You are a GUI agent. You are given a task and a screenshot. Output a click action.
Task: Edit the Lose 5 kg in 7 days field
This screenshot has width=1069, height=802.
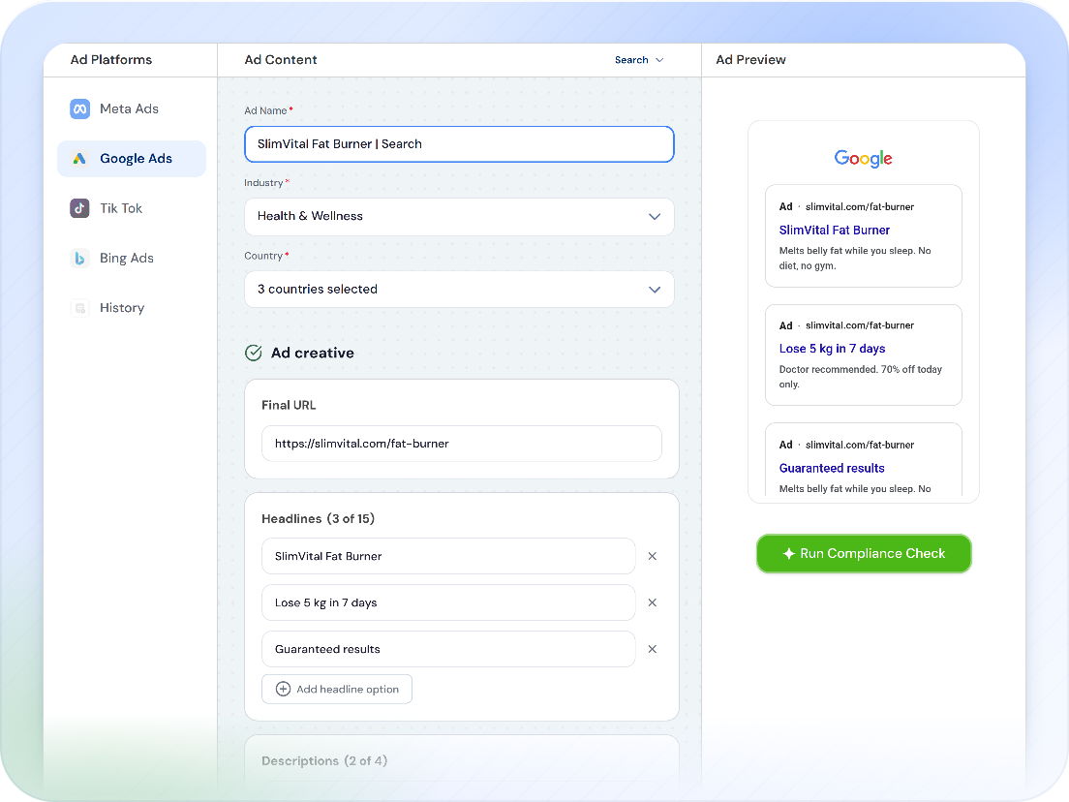(448, 602)
